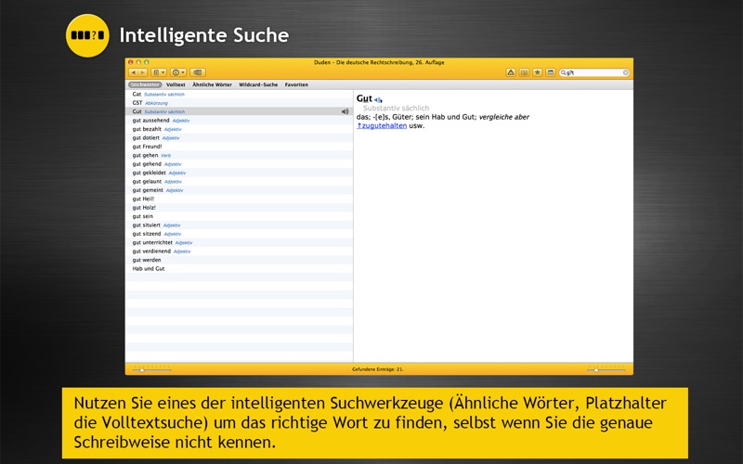Select the 'gut gemeint' entry
The image size is (743, 464).
click(240, 190)
